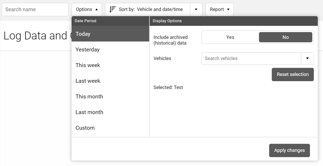Pick Last month date period

[x=110, y=112]
